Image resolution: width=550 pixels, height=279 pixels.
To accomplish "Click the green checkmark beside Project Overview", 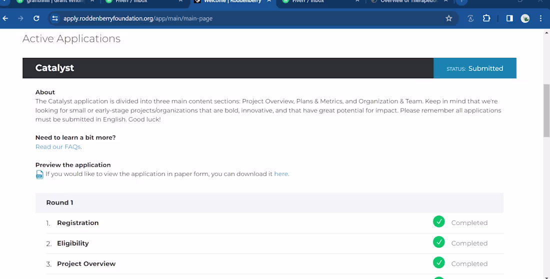I will [x=439, y=262].
